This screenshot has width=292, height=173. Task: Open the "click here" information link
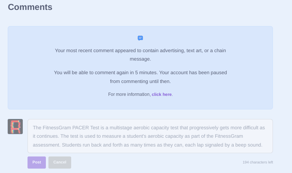(162, 94)
